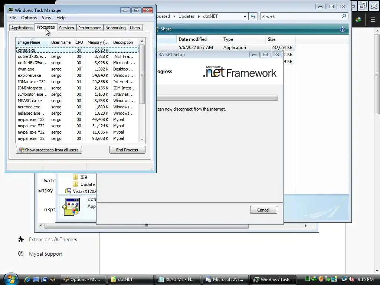Sort processes by User Name column
The height and width of the screenshot is (285, 380).
coord(61,42)
